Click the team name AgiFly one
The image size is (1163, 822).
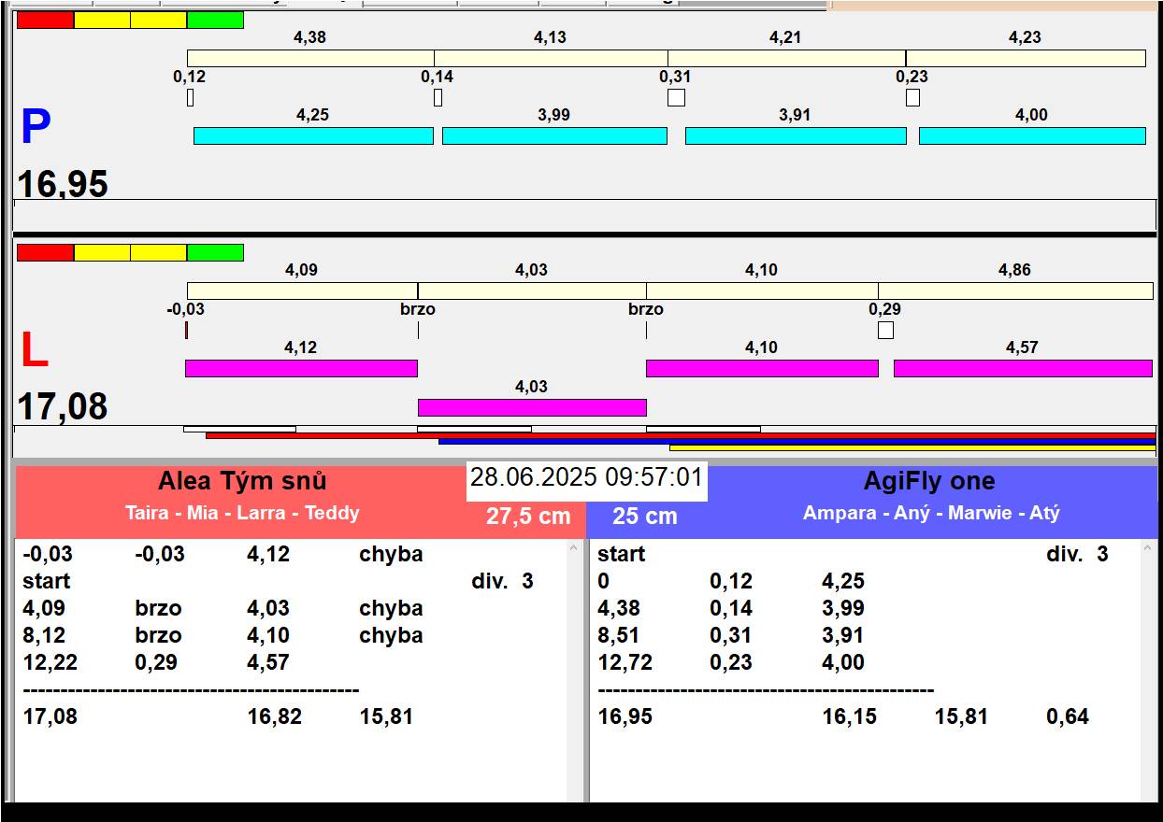pos(929,481)
